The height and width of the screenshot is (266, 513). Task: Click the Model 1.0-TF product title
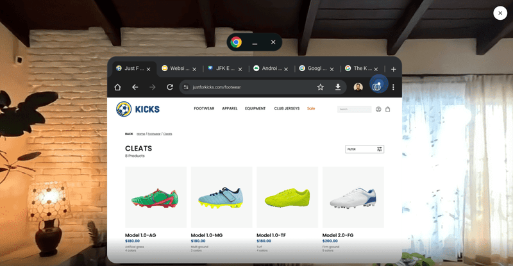pos(271,235)
